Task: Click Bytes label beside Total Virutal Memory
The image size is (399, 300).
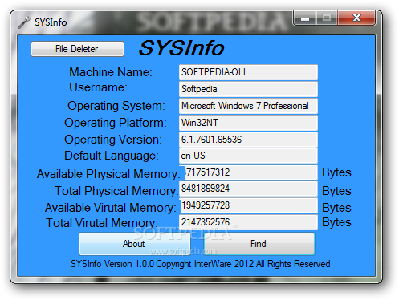Action: (336, 222)
